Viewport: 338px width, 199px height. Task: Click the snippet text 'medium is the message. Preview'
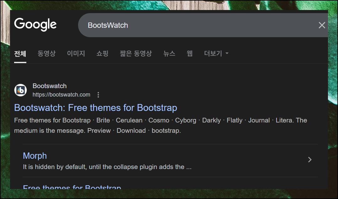(x=62, y=131)
